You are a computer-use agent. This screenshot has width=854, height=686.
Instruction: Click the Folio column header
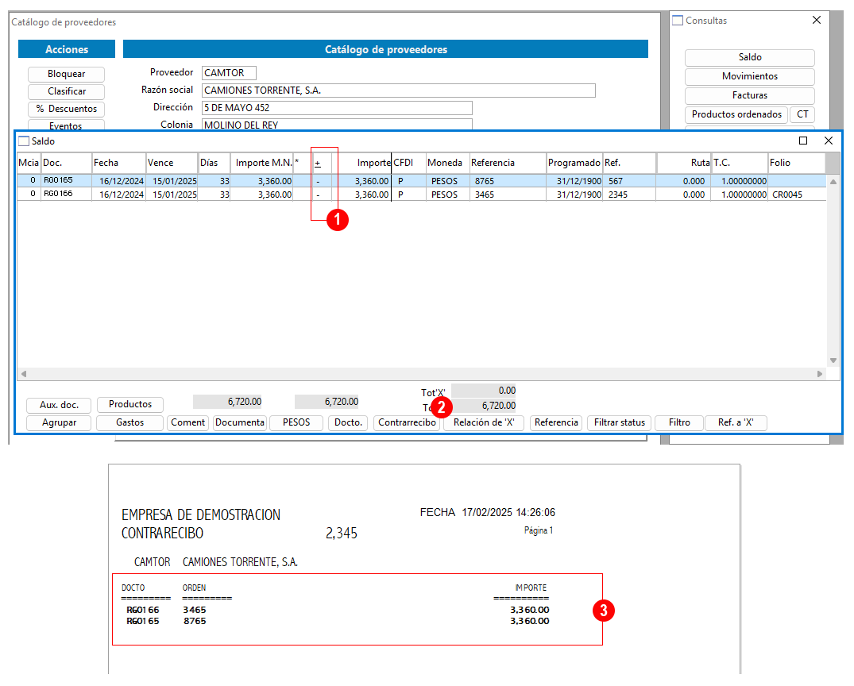coord(796,163)
